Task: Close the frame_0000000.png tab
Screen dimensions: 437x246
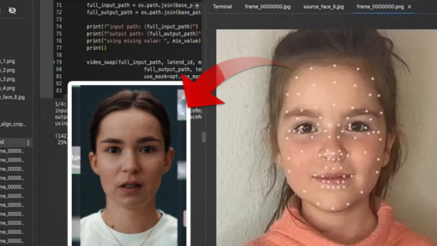Action: tap(410, 6)
